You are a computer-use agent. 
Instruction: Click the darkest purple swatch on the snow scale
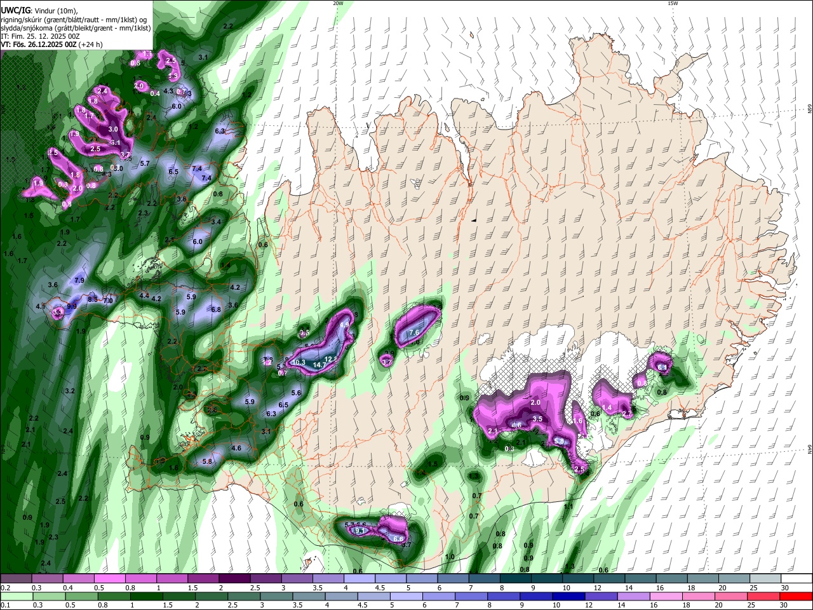tap(234, 579)
